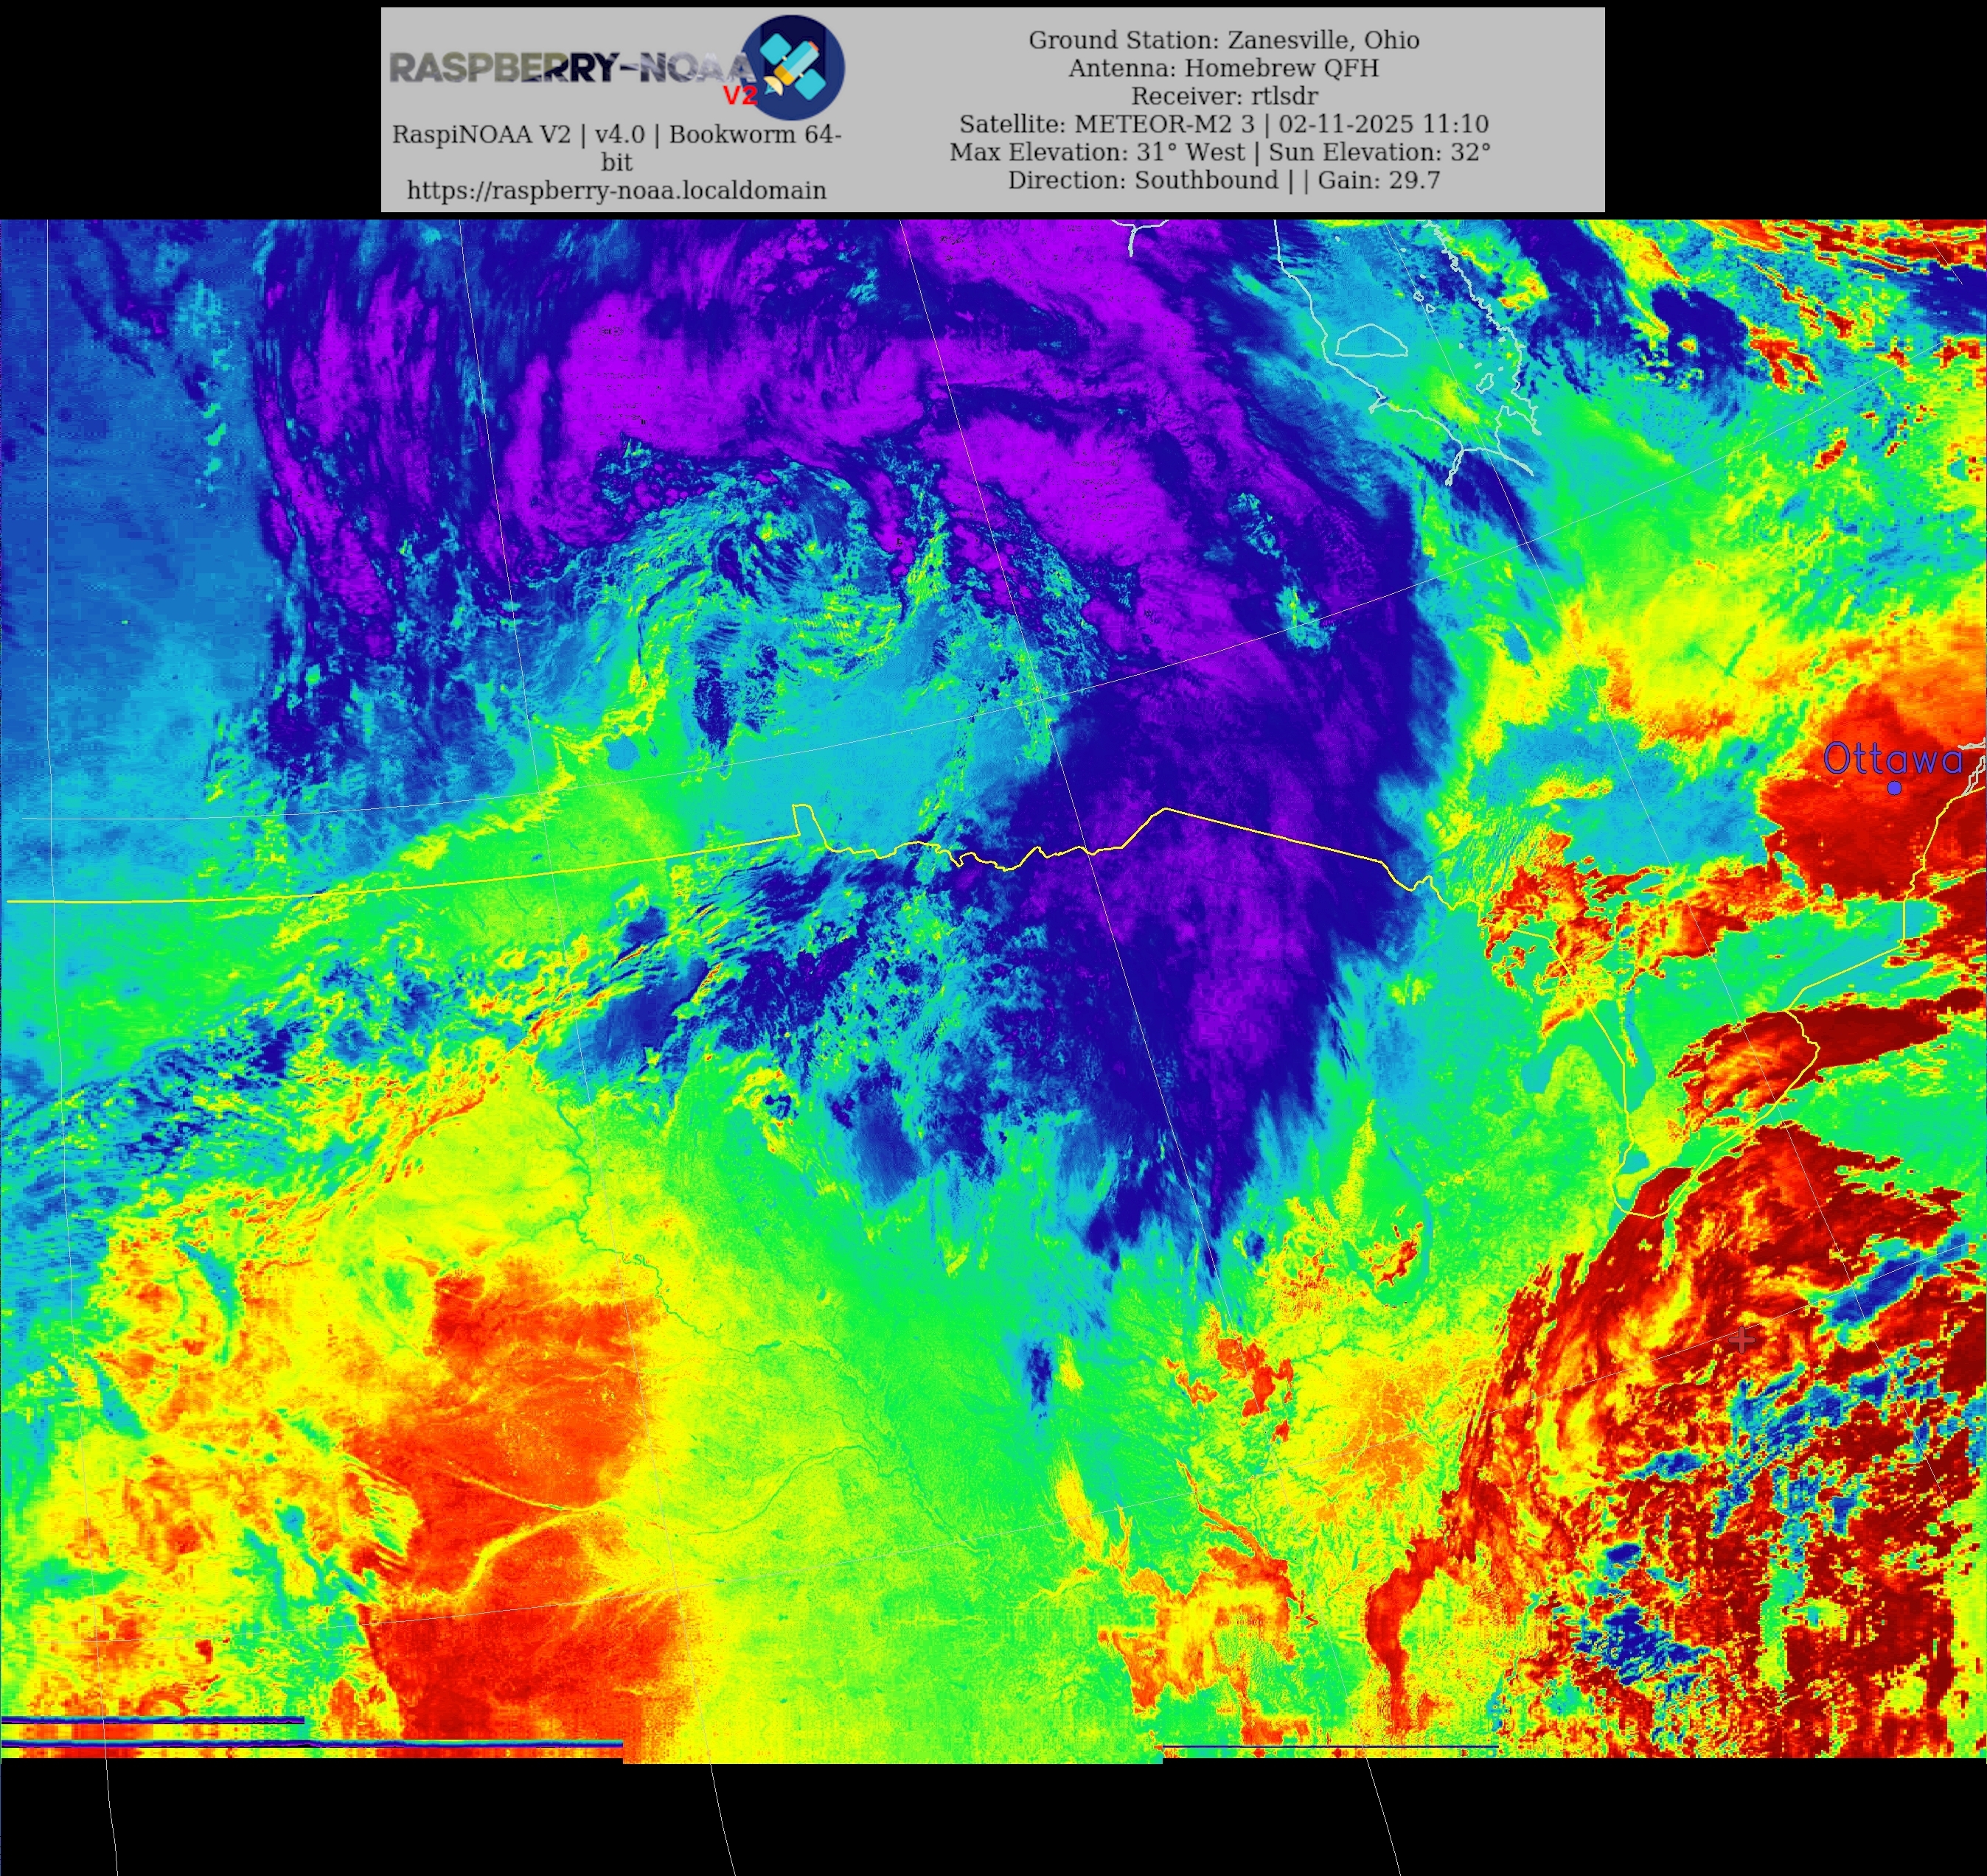Open the raspberry-noaa.localdomain URL
This screenshot has width=1987, height=1876.
[x=616, y=190]
